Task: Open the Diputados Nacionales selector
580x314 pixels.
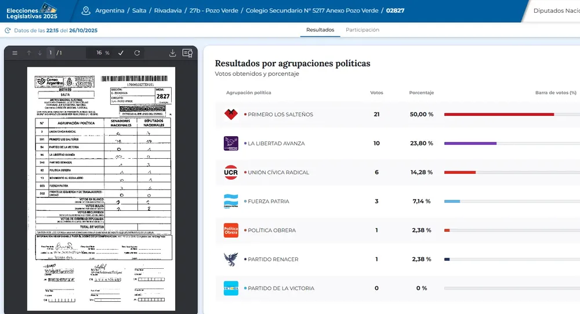Action: pyautogui.click(x=556, y=10)
